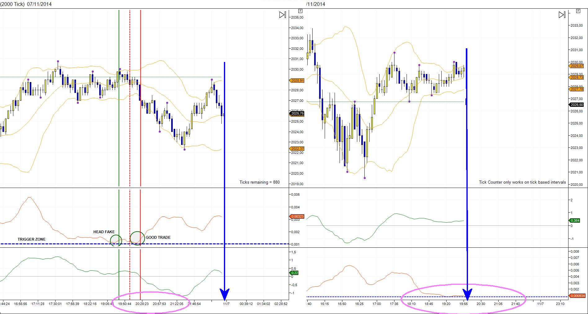
Task: Select the 'TRIGGER ZONE' annotation label
Action: point(32,239)
